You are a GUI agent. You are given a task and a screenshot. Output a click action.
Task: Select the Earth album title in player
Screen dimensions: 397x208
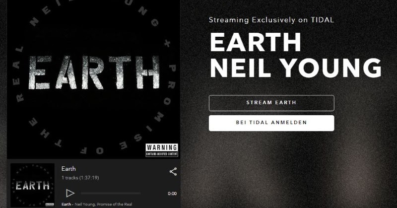coord(68,169)
